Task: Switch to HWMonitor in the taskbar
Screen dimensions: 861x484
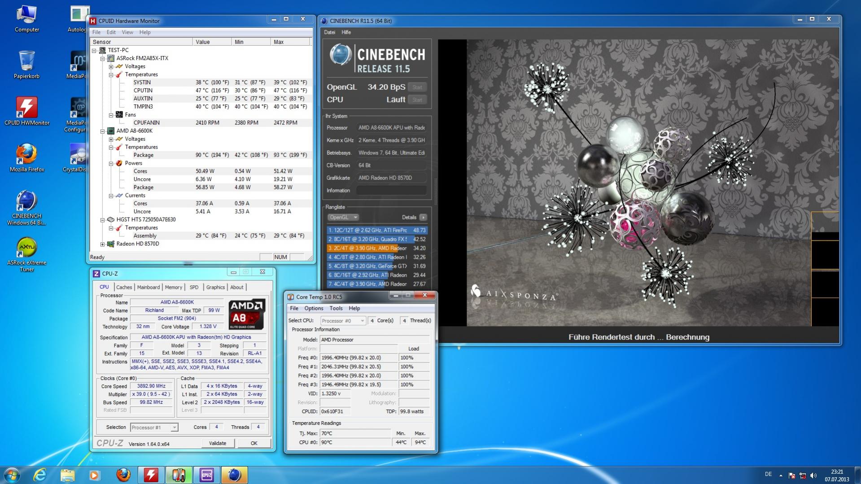Action: click(151, 475)
